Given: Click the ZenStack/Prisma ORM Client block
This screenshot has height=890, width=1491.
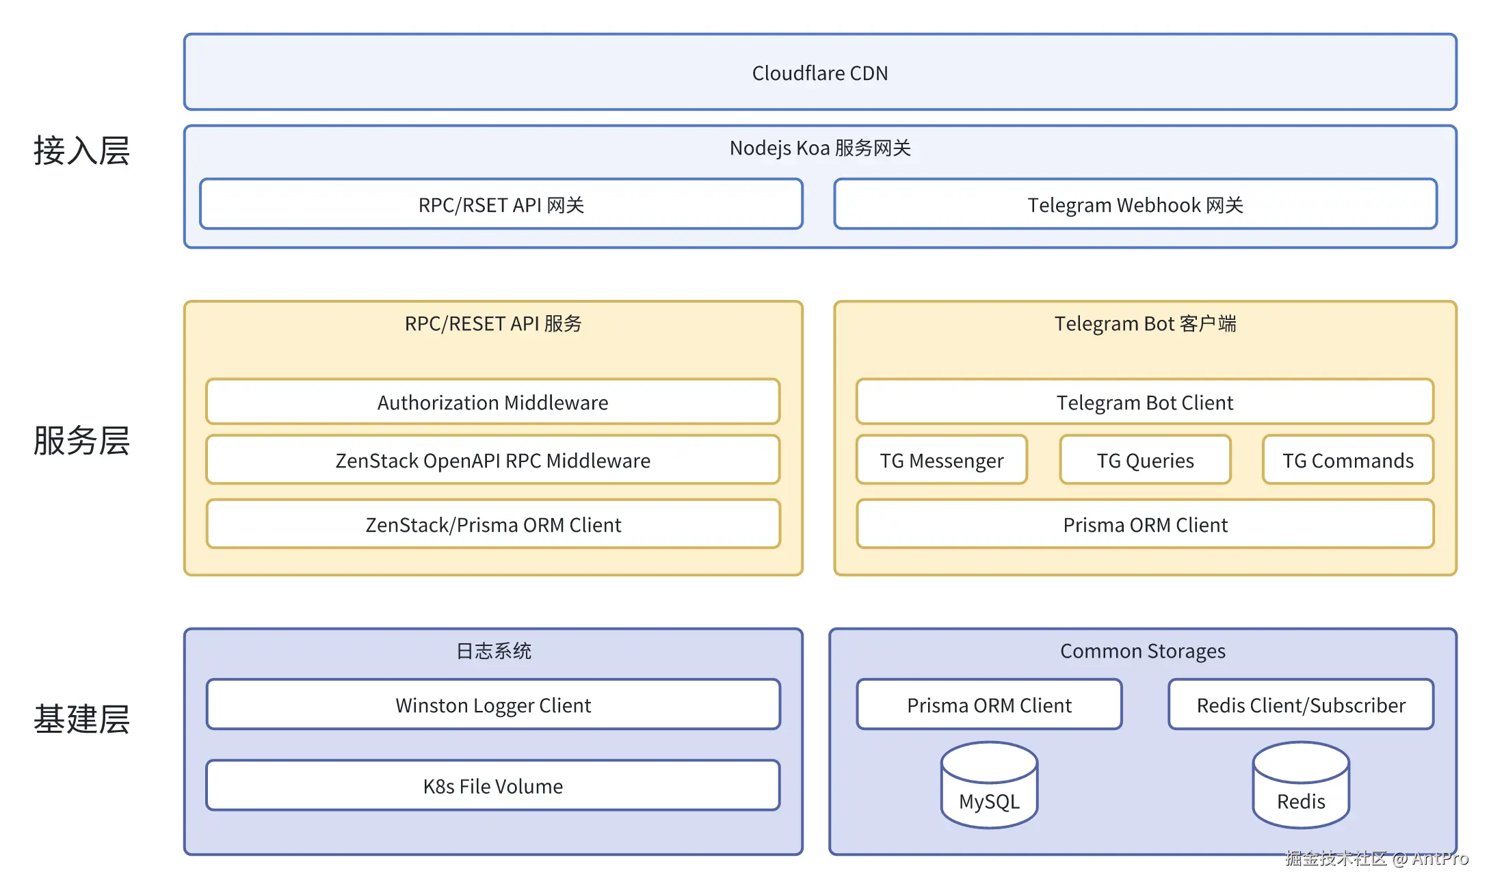Looking at the screenshot, I should (492, 524).
